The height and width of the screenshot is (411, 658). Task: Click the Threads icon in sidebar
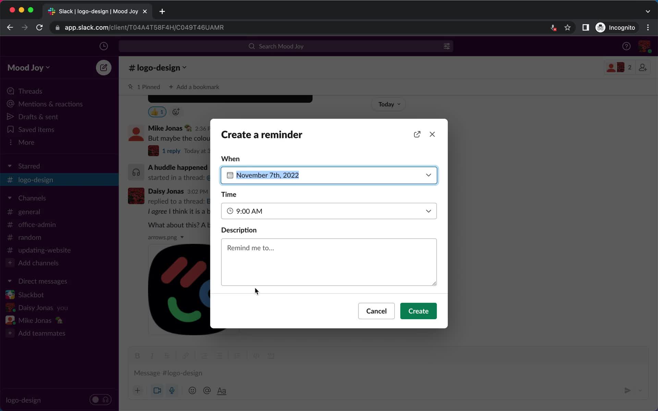coord(10,91)
